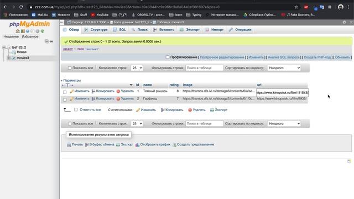
Task: Open the blue documentation icon under the logo
Action: tap(28, 31)
